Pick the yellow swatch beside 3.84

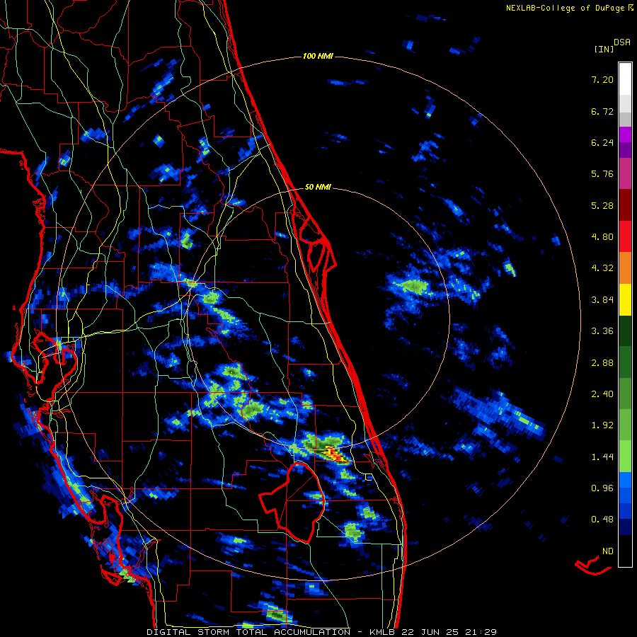pyautogui.click(x=625, y=299)
